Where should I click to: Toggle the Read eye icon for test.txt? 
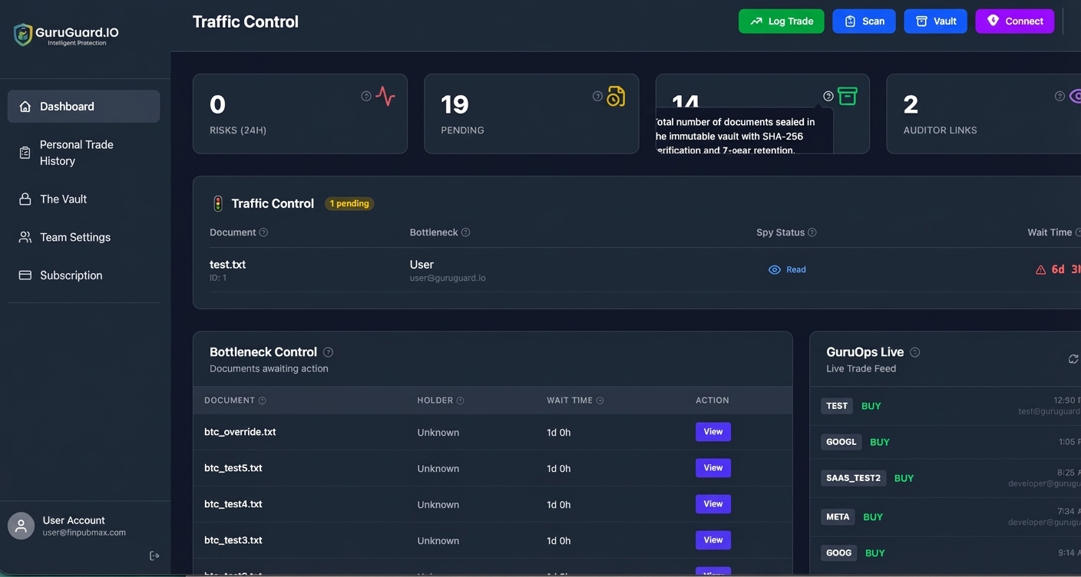pos(775,269)
